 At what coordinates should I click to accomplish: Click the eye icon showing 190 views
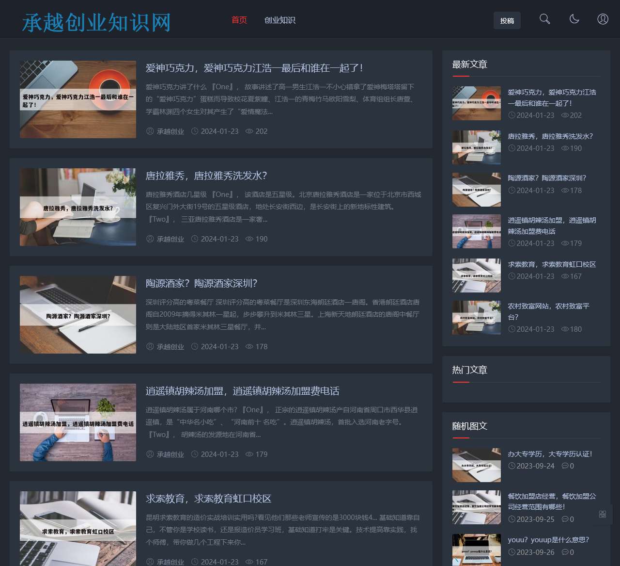pyautogui.click(x=249, y=239)
